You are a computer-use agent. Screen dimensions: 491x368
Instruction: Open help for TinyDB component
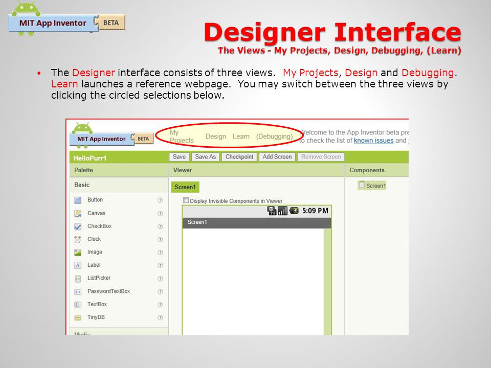coord(160,317)
